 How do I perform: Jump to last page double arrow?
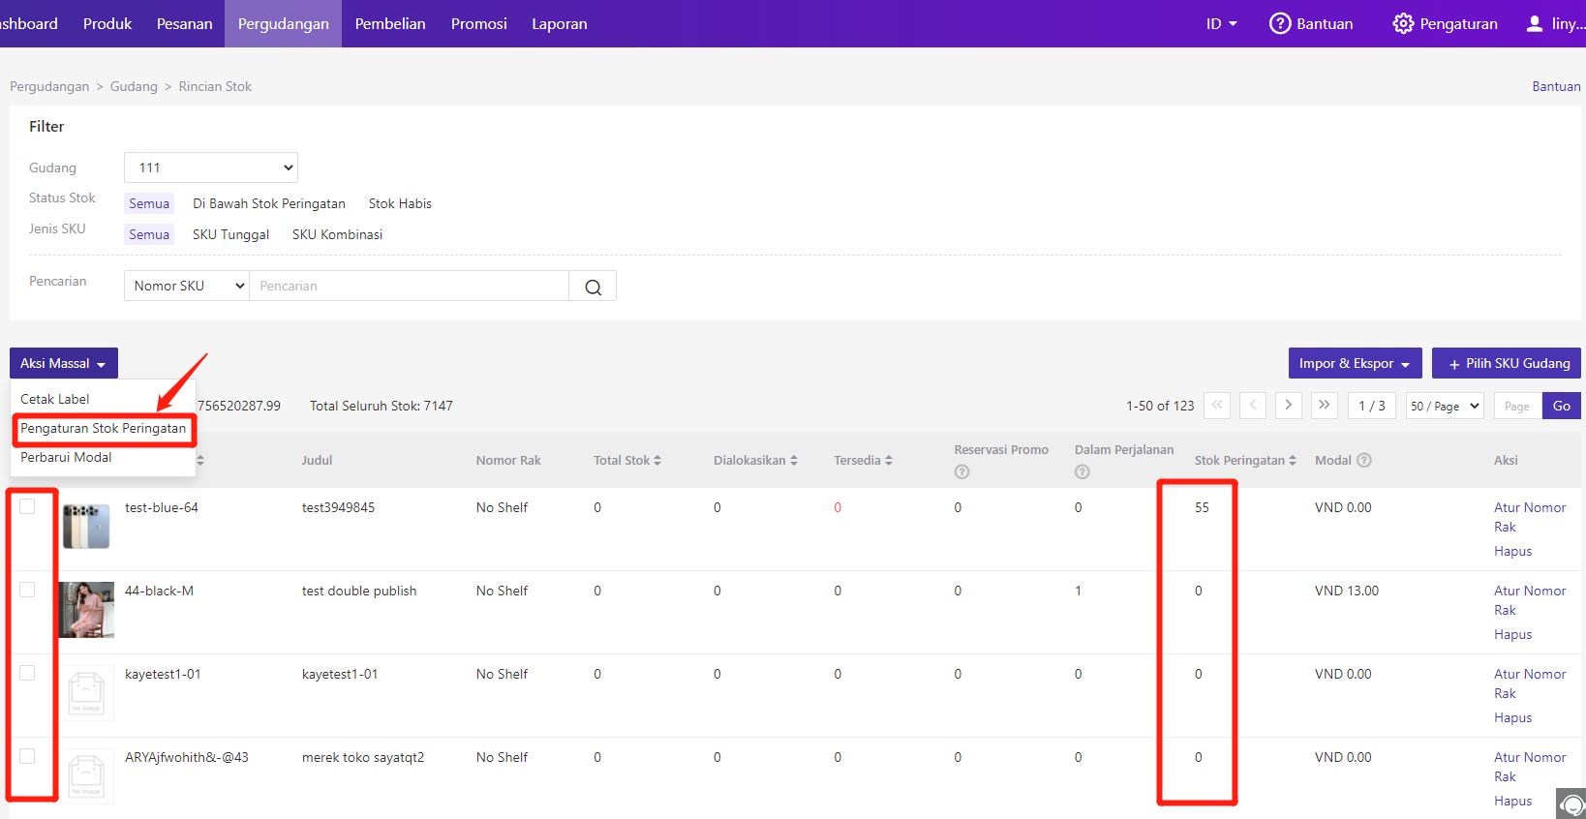1324,406
